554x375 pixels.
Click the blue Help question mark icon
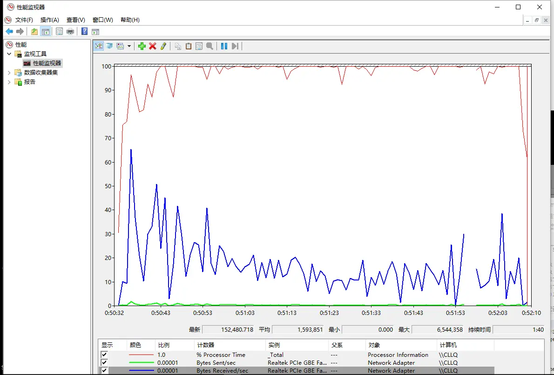tap(84, 32)
